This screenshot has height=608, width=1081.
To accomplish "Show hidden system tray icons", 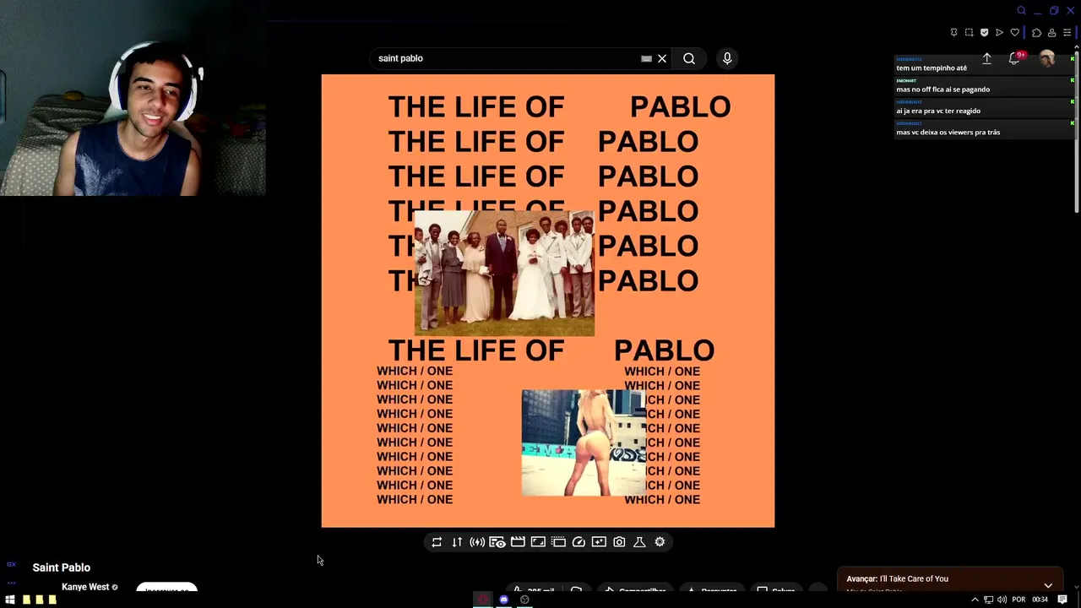I will point(975,600).
